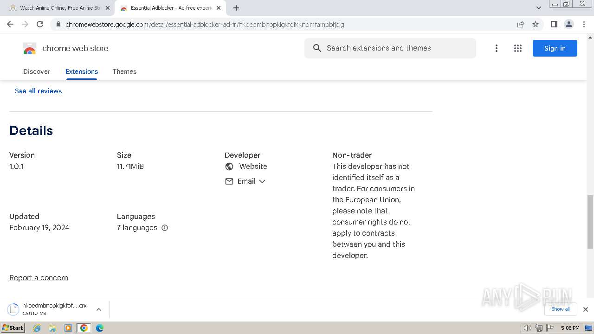Expand the developer Email dropdown
The width and height of the screenshot is (594, 334).
(x=262, y=181)
